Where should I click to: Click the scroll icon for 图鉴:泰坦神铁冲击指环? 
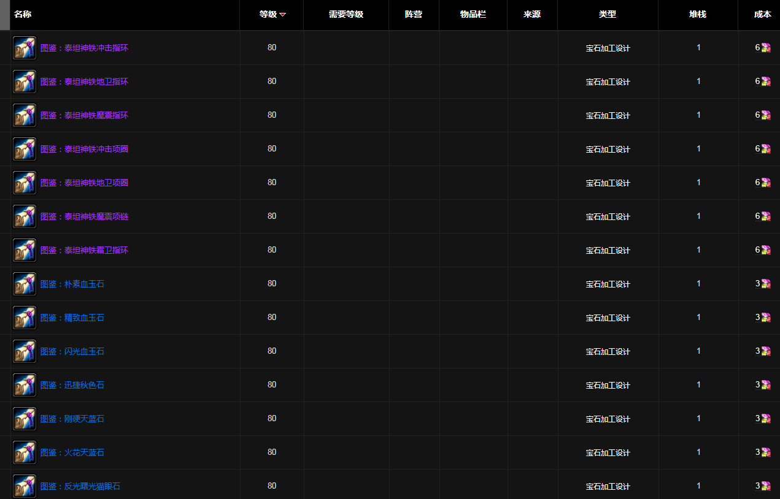pyautogui.click(x=25, y=48)
